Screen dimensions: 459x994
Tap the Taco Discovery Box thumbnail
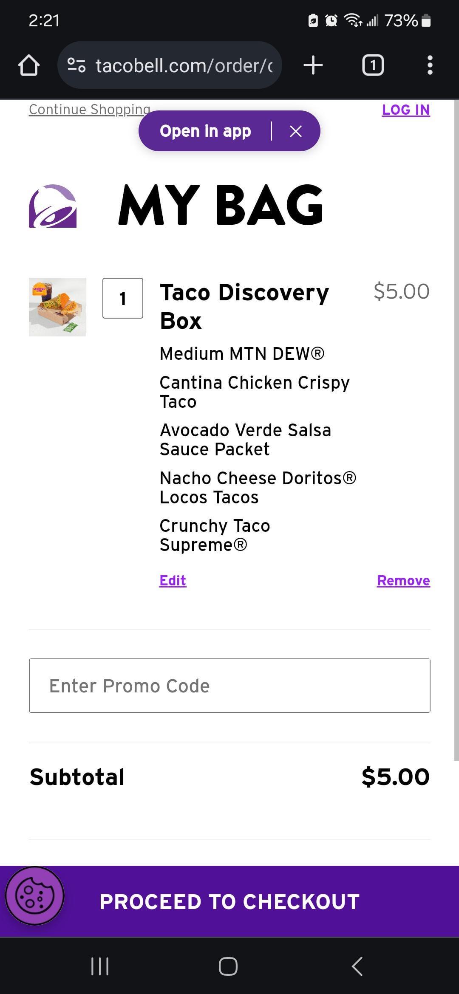pos(57,307)
